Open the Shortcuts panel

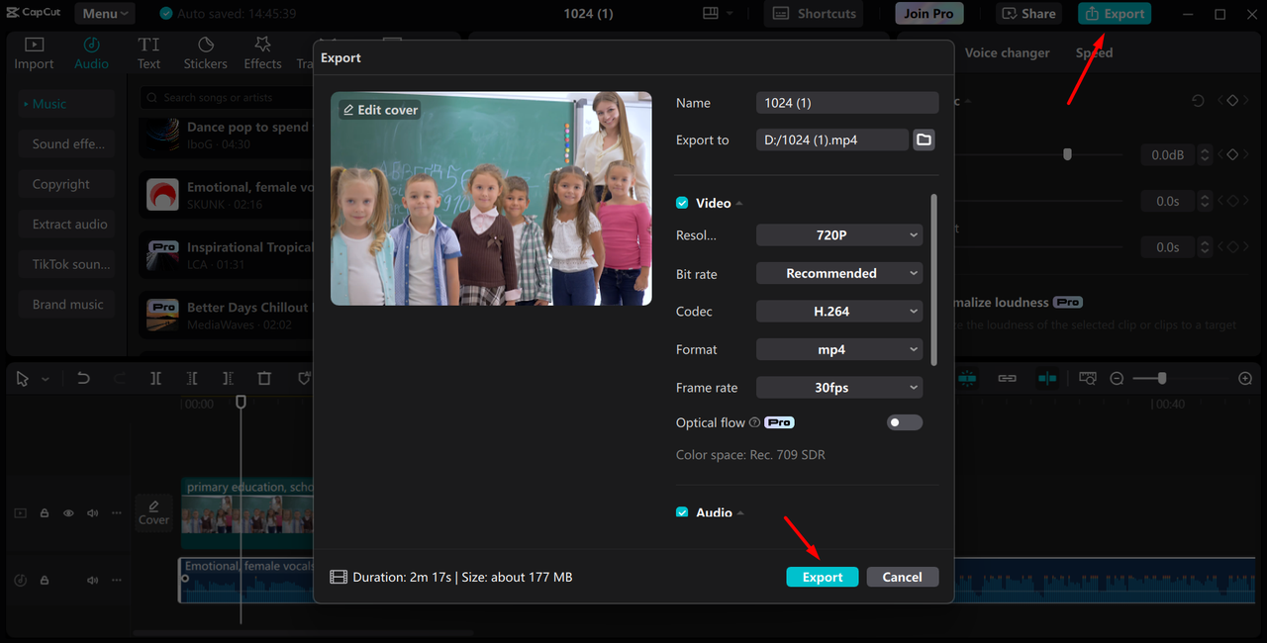pos(814,13)
